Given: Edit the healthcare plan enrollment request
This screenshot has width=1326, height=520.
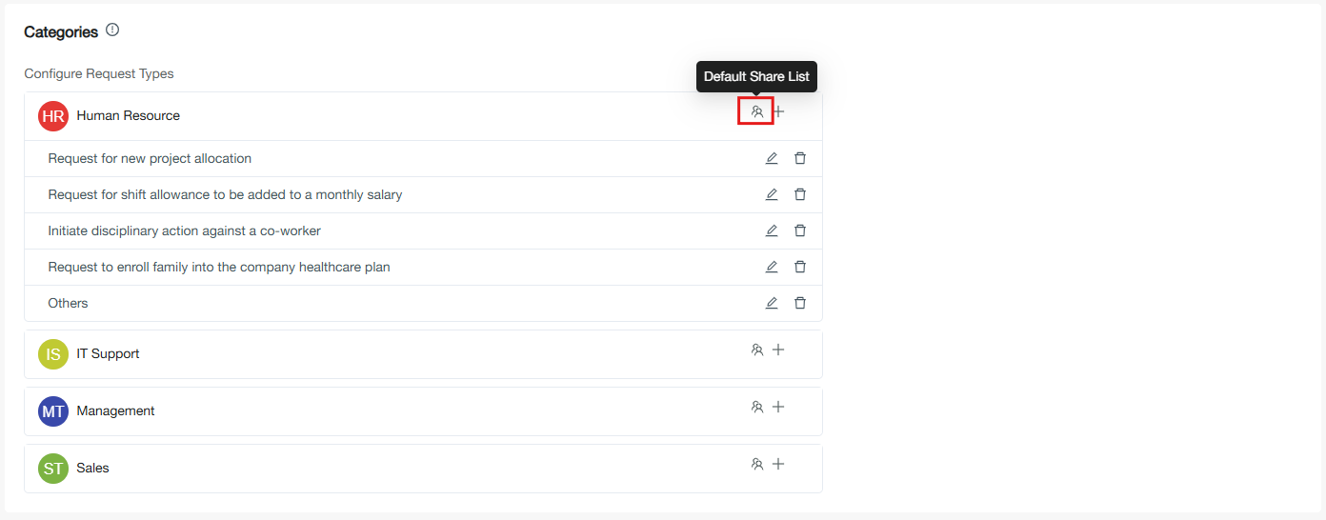Looking at the screenshot, I should 772,267.
